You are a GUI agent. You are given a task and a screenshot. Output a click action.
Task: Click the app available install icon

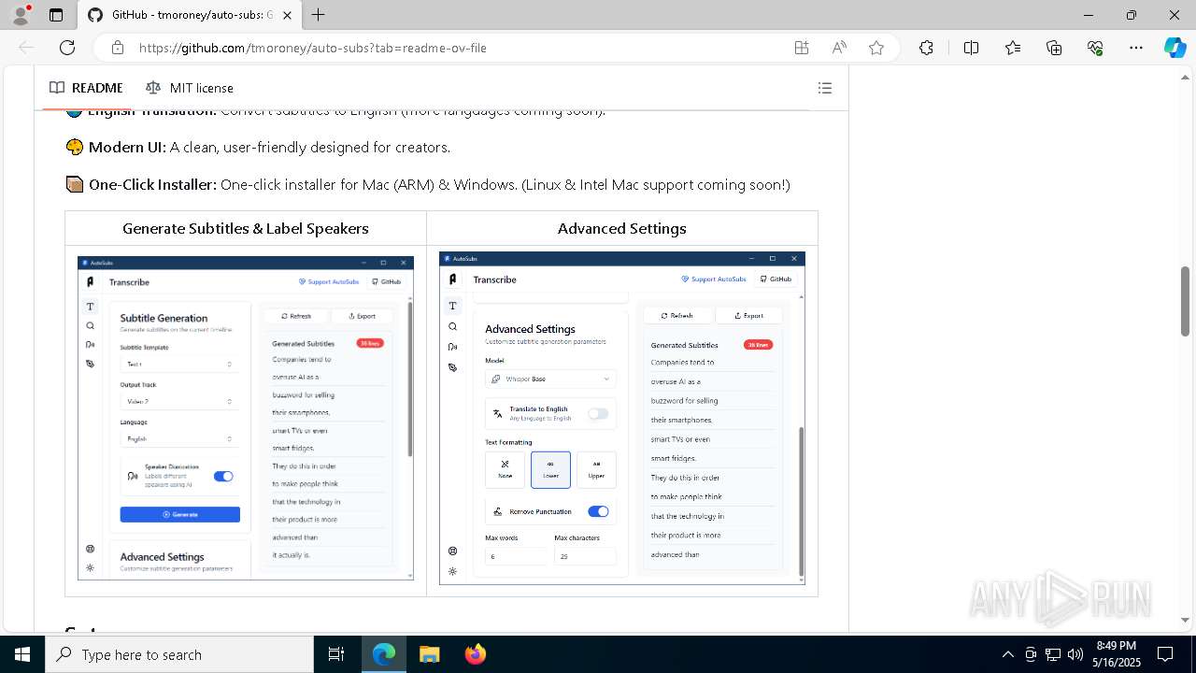tap(802, 48)
